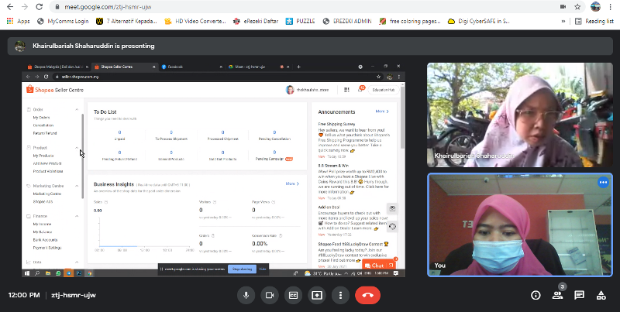Click the Education Hub button
Screen dimensions: 620x312
coord(383,90)
